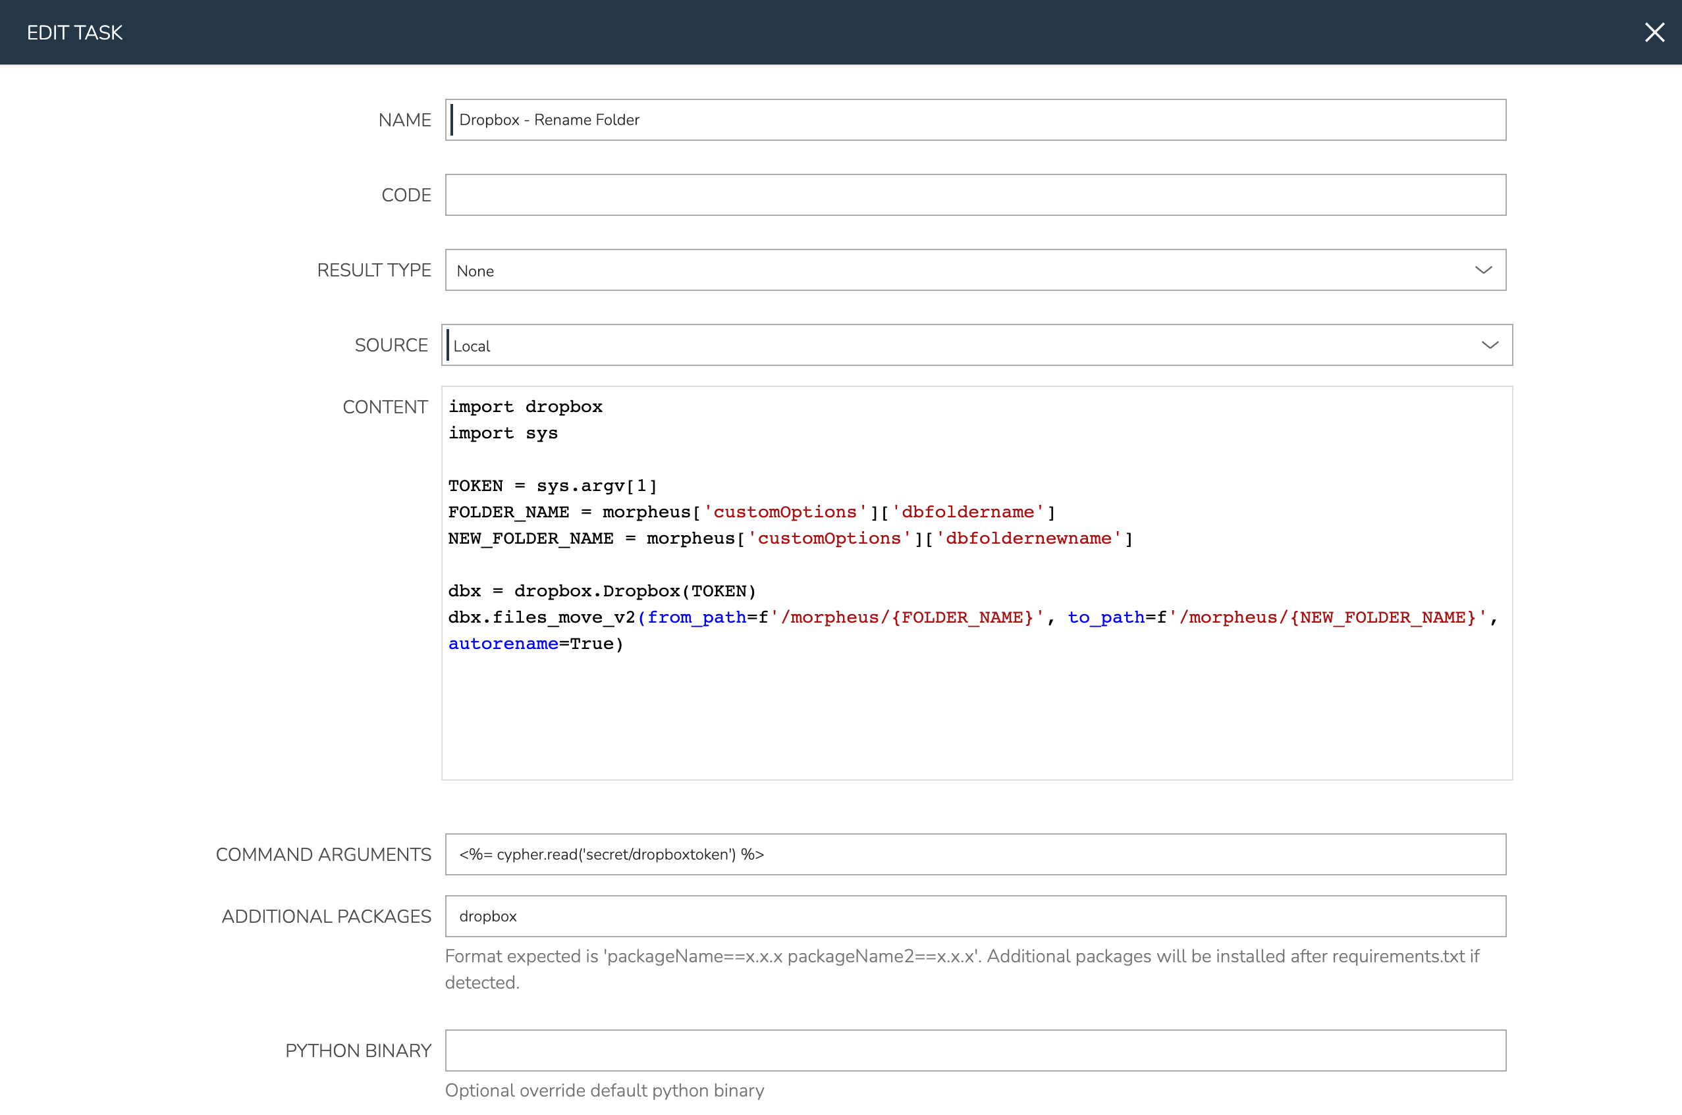This screenshot has width=1682, height=1115.
Task: Click the chevron arrow in Source field
Action: pos(1489,346)
